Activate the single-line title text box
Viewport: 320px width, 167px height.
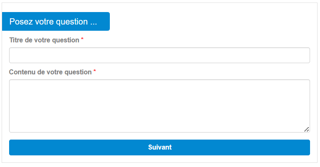(160, 55)
